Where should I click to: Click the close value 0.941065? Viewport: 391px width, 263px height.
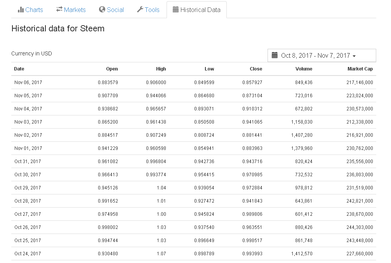(252, 122)
